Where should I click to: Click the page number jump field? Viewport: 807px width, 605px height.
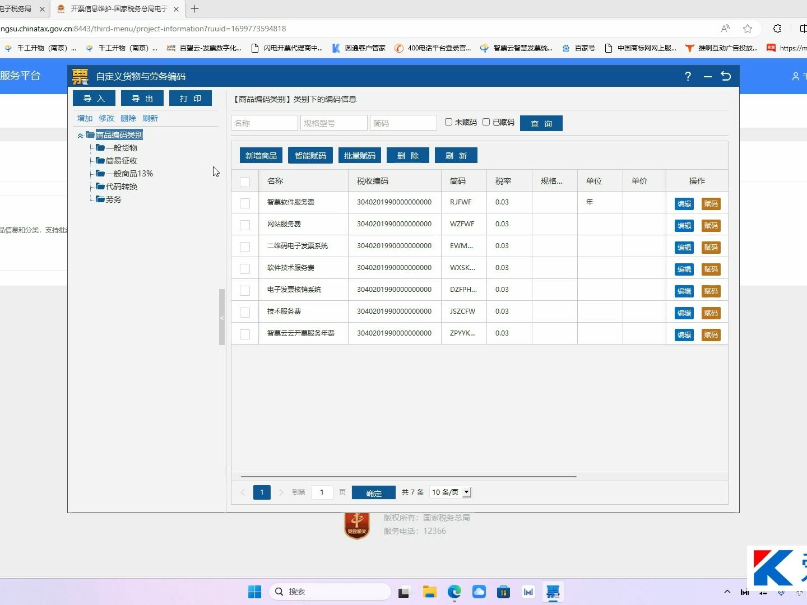click(322, 492)
